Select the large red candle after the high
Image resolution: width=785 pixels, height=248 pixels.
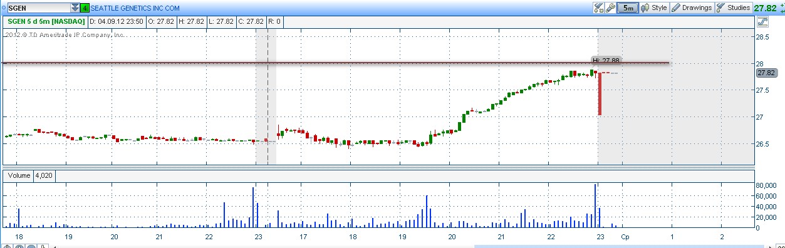pyautogui.click(x=600, y=94)
